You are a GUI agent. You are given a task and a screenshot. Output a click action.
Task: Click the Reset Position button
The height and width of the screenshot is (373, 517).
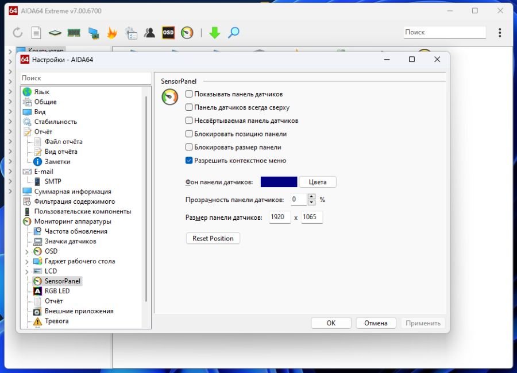[x=213, y=238]
